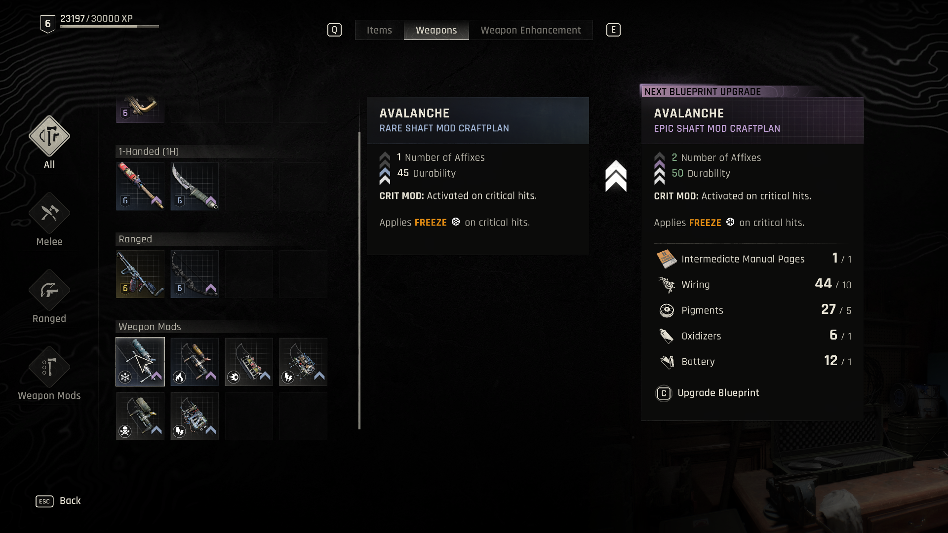Open Weapon Mods category icon
The height and width of the screenshot is (533, 948).
coord(49,367)
